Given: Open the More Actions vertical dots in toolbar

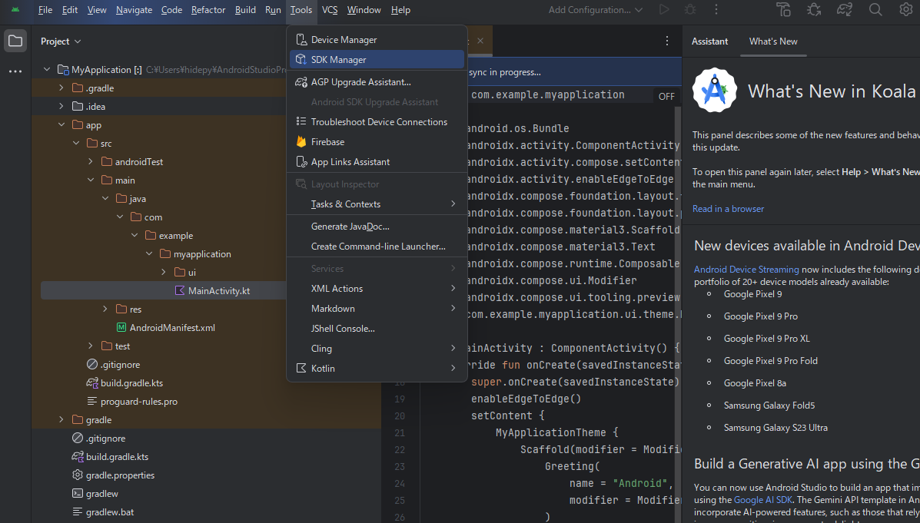Looking at the screenshot, I should click(716, 9).
